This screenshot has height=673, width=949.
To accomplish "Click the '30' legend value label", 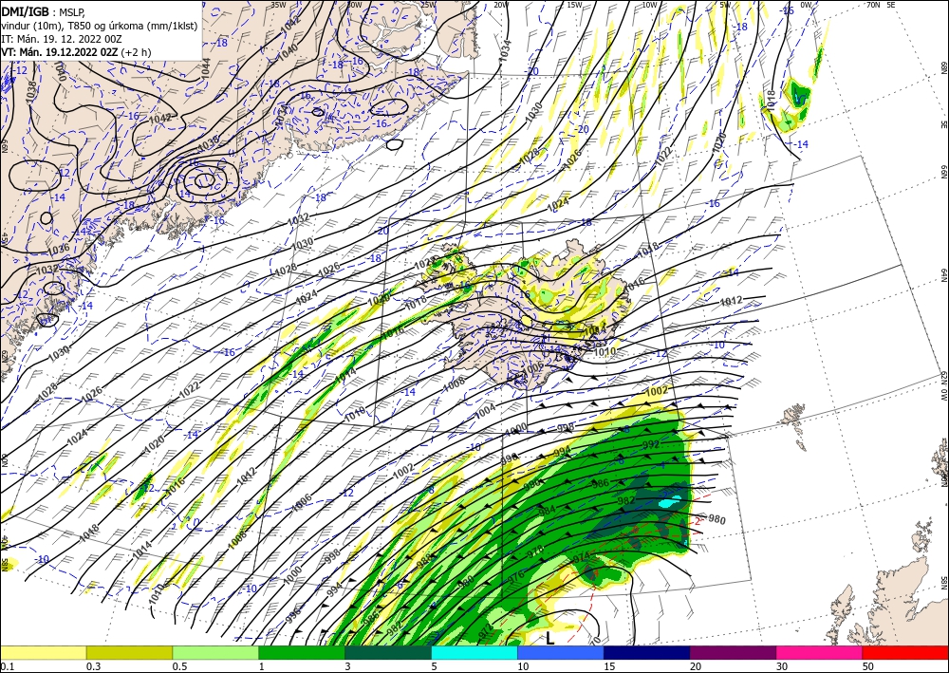I will 782,666.
